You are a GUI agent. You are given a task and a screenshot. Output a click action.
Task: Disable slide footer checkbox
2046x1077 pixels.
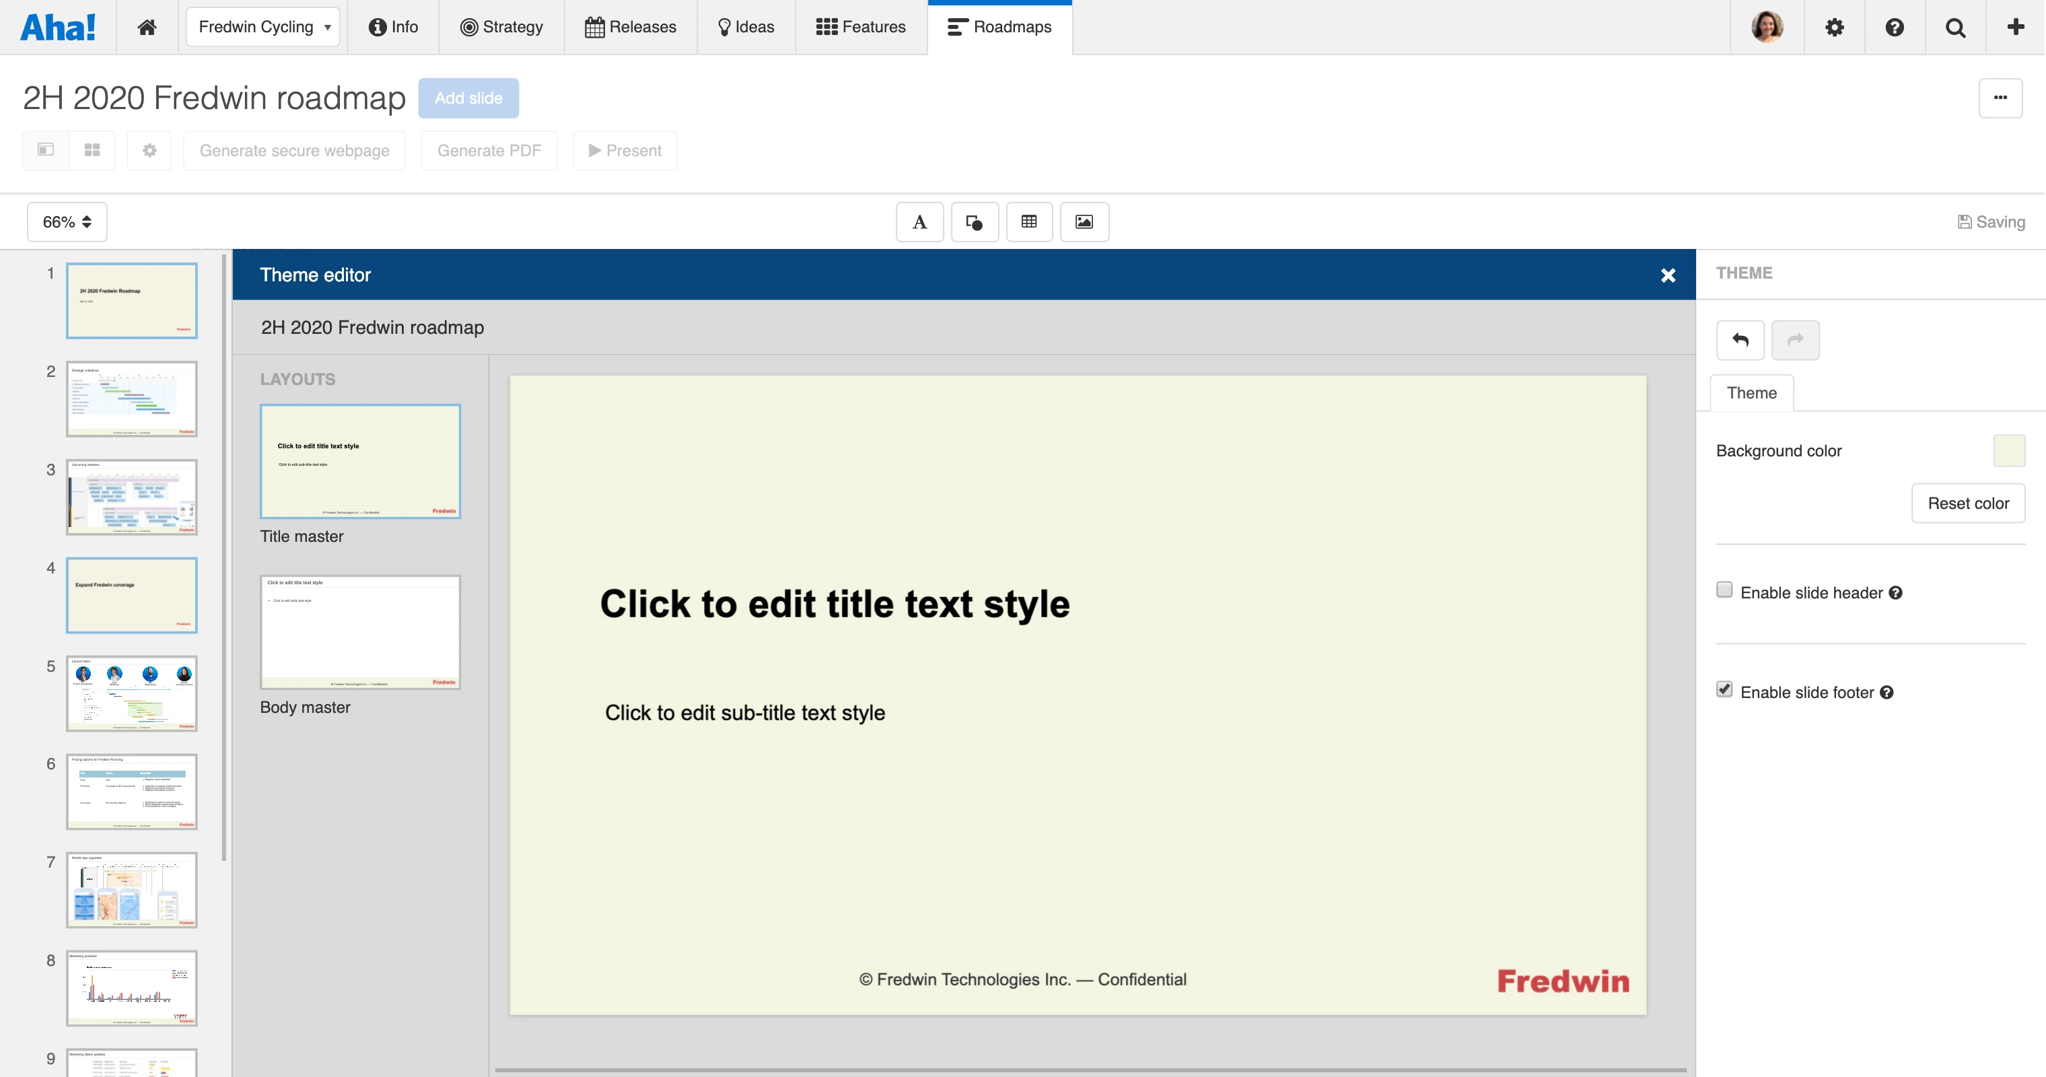(1724, 689)
